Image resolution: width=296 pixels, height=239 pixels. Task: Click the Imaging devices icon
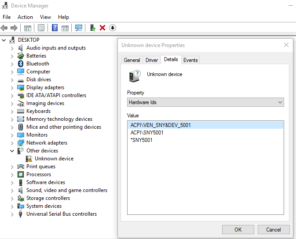[x=21, y=103]
